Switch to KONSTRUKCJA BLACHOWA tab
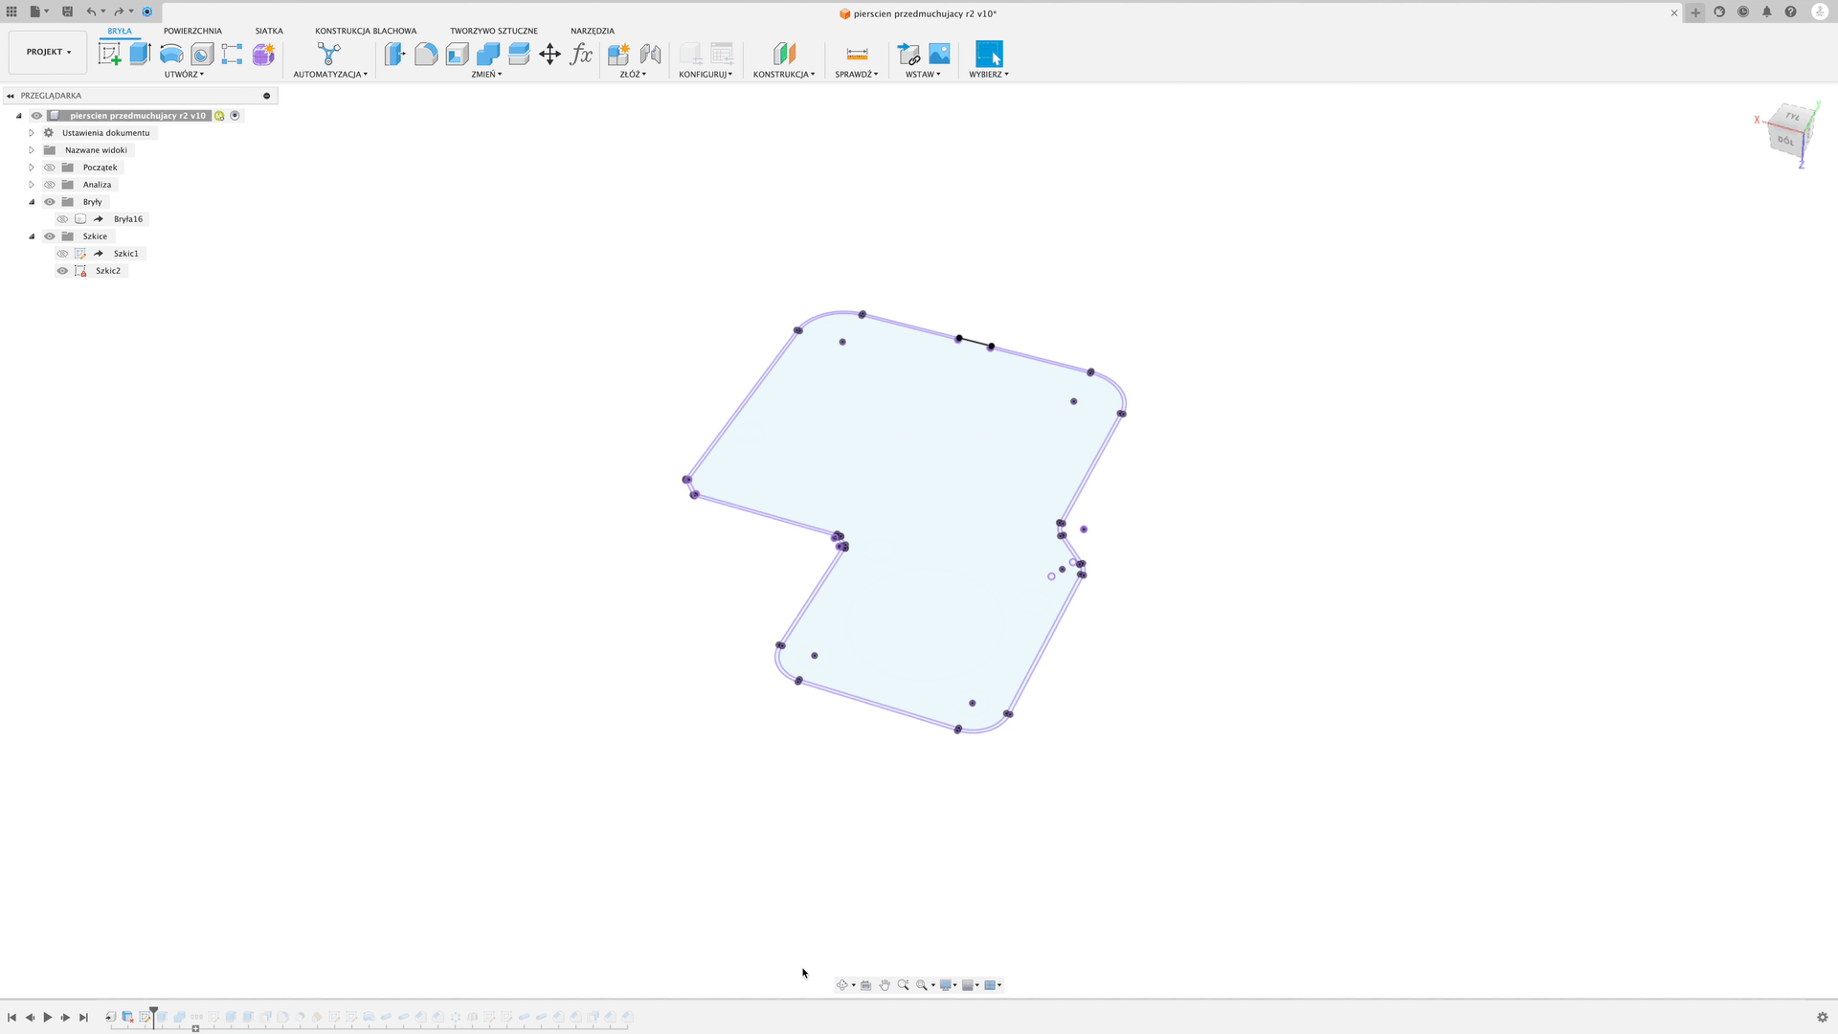Screen dimensions: 1838x1034 [366, 31]
